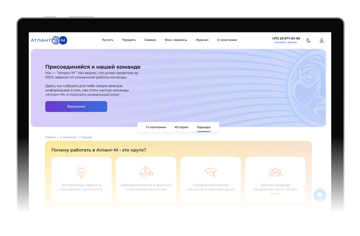Click the Заказать звонок link
360x236 pixels.
286,42
